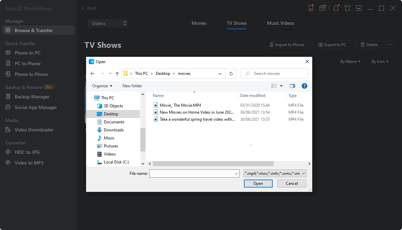The height and width of the screenshot is (230, 402).
Task: Open the view options dropdown arrow
Action: (281, 86)
